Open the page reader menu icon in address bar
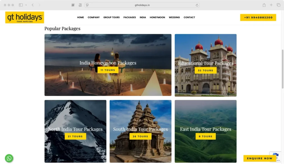This screenshot has width=284, height=164. [x=87, y=5]
